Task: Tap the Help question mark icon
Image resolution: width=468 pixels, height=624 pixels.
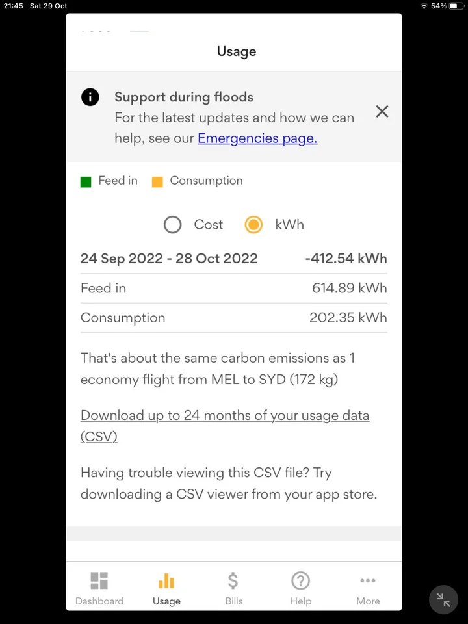Action: [300, 580]
